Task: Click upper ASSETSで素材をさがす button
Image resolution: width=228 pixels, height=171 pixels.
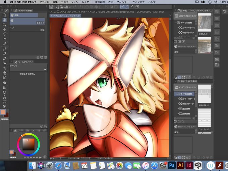Action: coord(185,16)
